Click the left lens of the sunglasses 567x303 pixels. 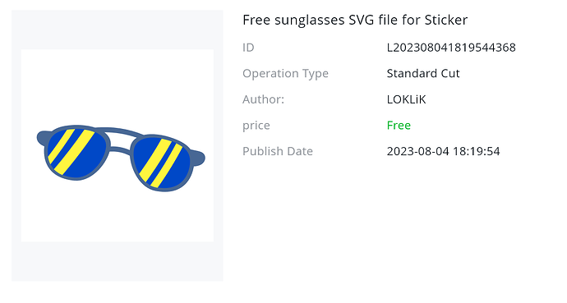click(x=77, y=153)
